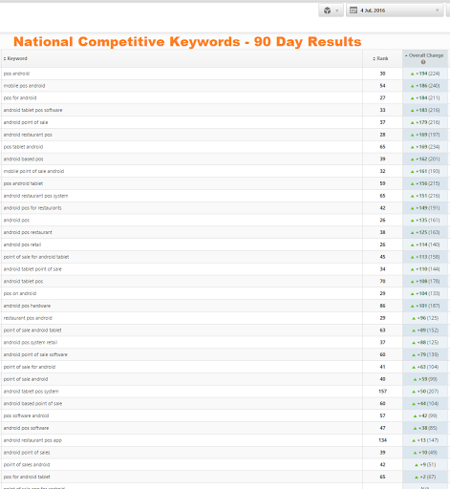The width and height of the screenshot is (450, 489).
Task: Click the +162 (201) change value
Action: tap(425, 159)
